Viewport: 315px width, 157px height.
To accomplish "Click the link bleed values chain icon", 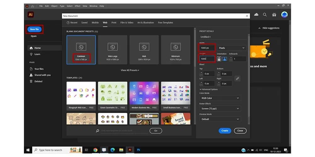I will (x=238, y=78).
